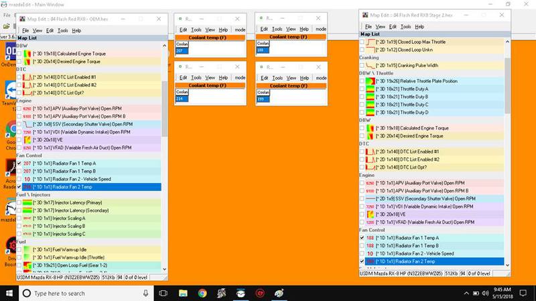Click Throttle Duty A map icon in Stage 2 window
This screenshot has height=301, width=536.
pyautogui.click(x=370, y=89)
